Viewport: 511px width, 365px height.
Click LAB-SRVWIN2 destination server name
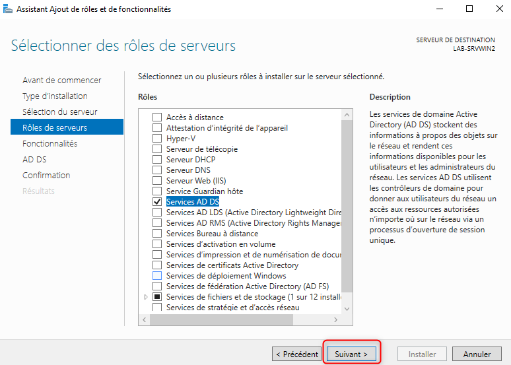(474, 49)
